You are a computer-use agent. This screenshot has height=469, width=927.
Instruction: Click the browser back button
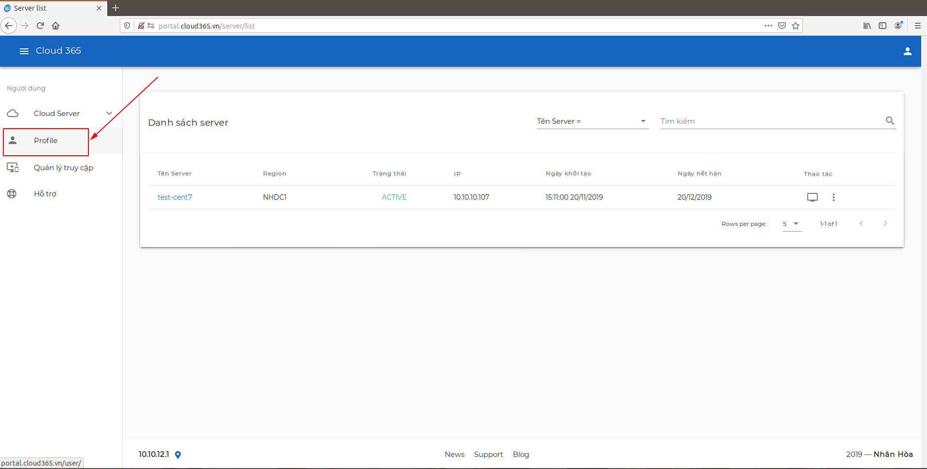pos(9,26)
